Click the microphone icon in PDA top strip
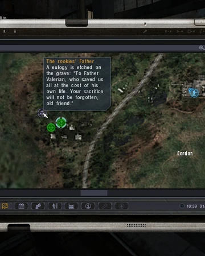 click(x=145, y=31)
